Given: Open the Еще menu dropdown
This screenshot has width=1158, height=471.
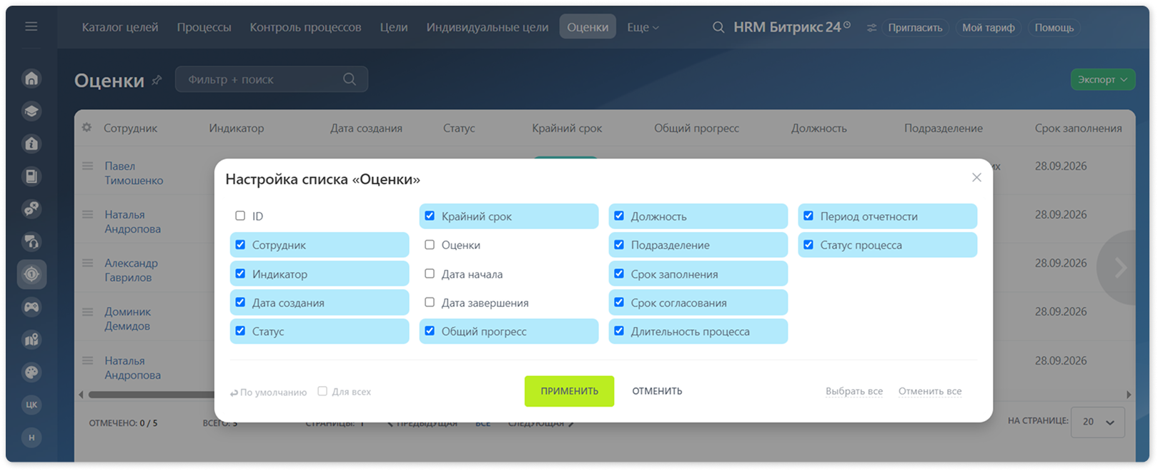Looking at the screenshot, I should pos(643,27).
